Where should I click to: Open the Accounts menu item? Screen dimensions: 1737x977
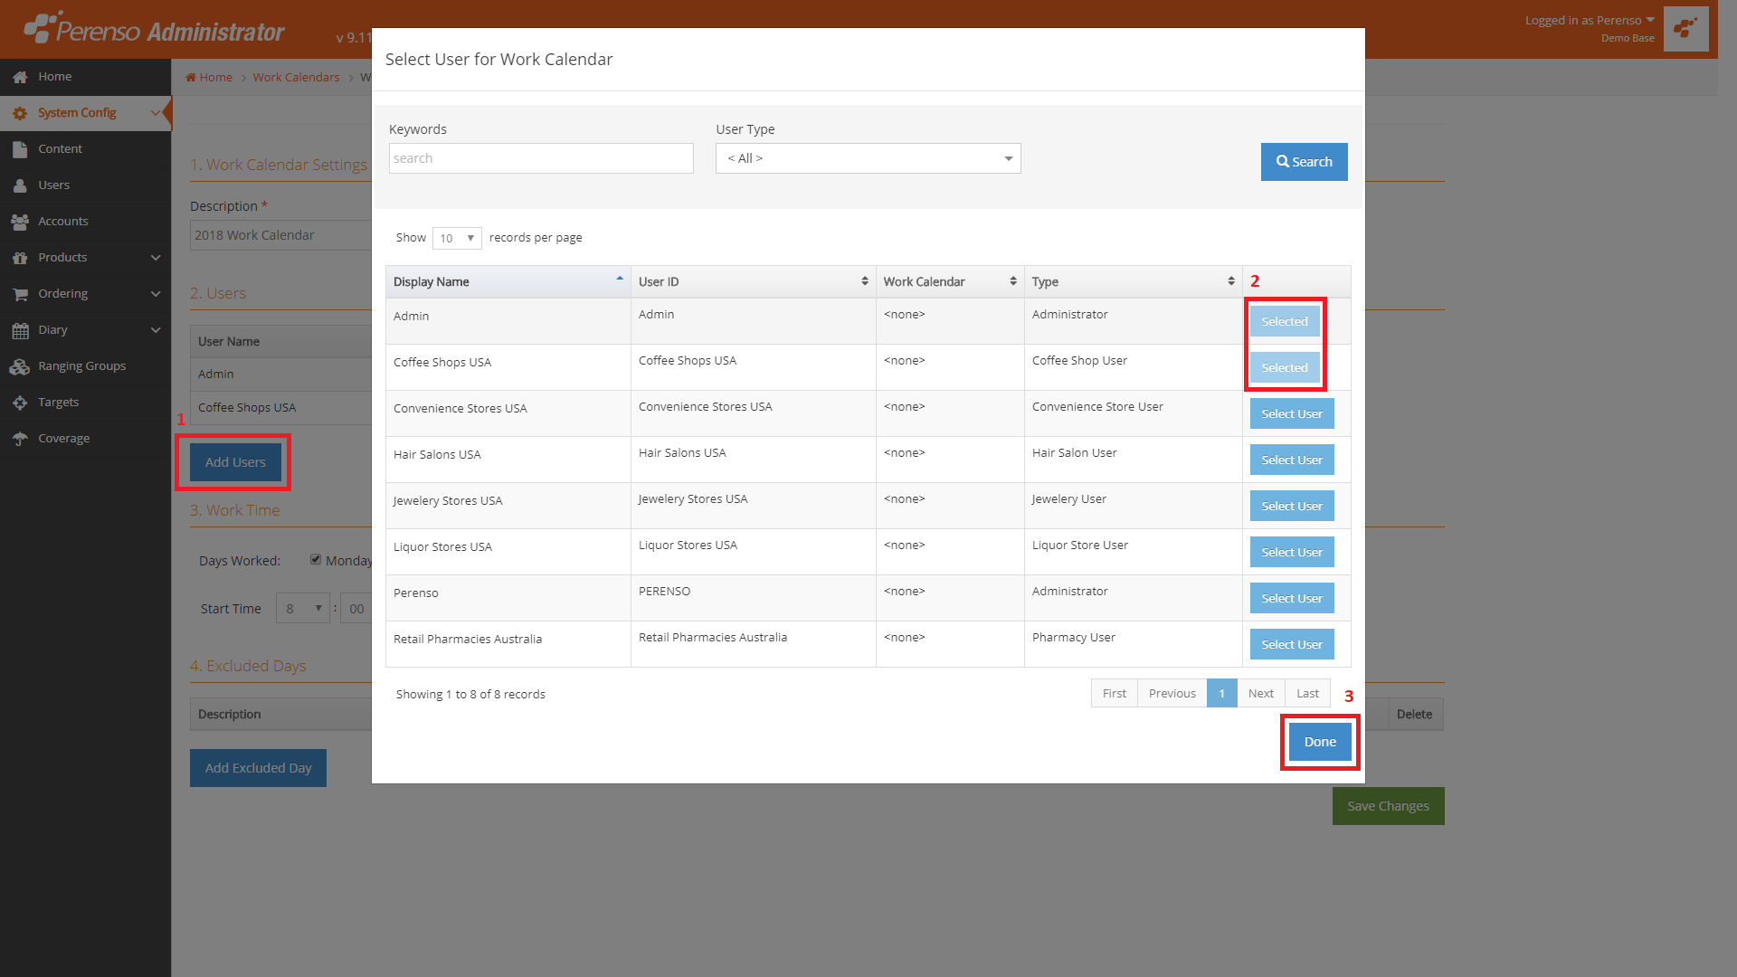click(x=63, y=222)
